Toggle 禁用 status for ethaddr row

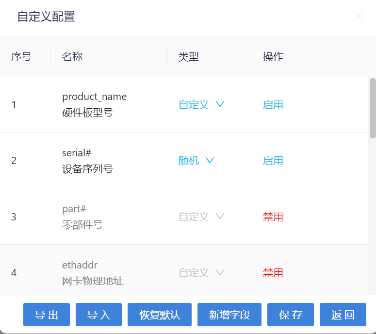click(x=273, y=273)
